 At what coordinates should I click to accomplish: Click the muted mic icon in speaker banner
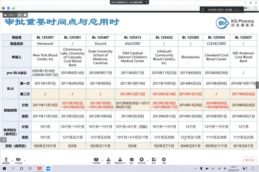pyautogui.click(x=203, y=10)
